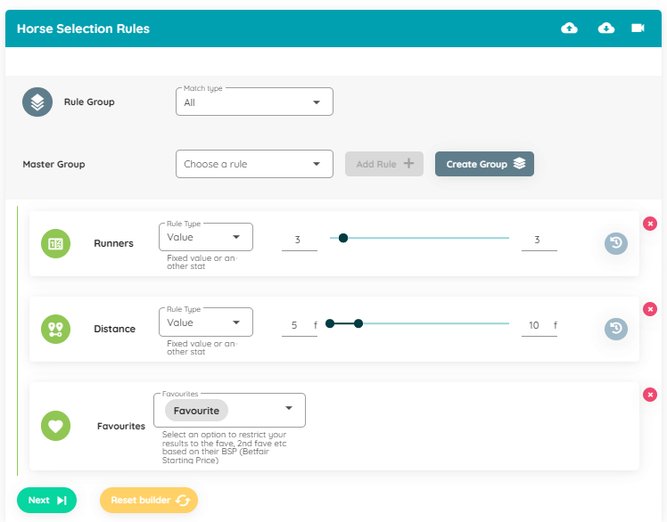Click the history icon on Runners rule

point(615,243)
